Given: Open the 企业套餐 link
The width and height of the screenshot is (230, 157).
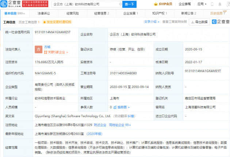Looking at the screenshot, I should 185,4.
